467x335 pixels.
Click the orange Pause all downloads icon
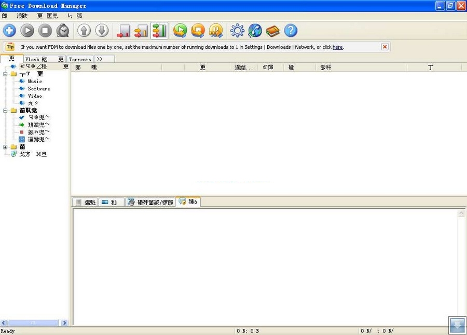pyautogui.click(x=216, y=31)
